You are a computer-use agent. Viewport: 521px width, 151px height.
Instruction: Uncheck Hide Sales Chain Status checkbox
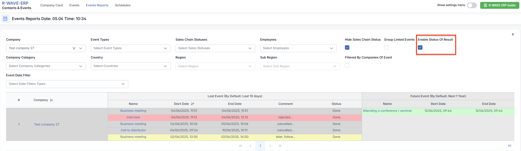point(347,48)
